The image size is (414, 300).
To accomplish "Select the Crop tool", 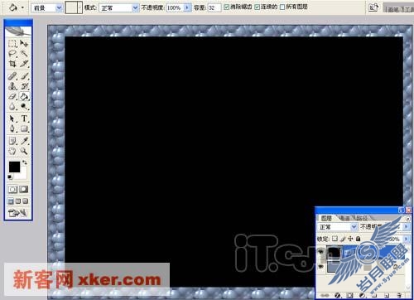I will tap(12, 64).
